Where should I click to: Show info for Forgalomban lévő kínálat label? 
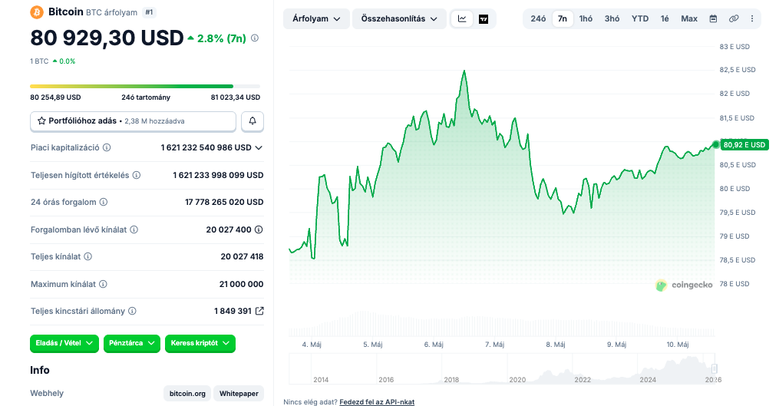coord(134,229)
